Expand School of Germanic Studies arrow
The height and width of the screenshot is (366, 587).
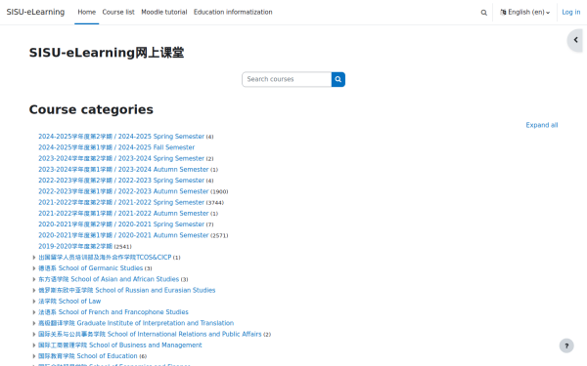click(x=33, y=268)
